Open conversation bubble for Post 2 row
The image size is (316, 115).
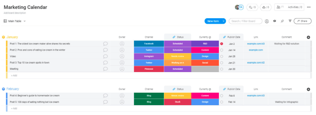click(x=105, y=50)
